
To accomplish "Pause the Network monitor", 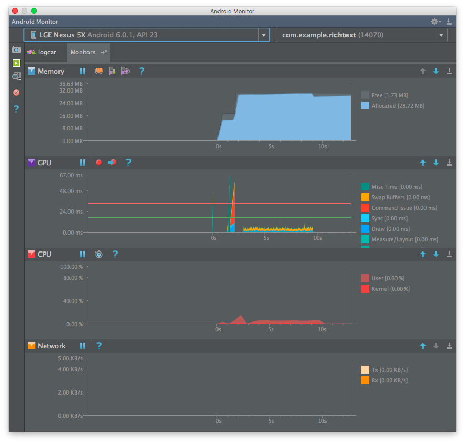I will tap(83, 346).
